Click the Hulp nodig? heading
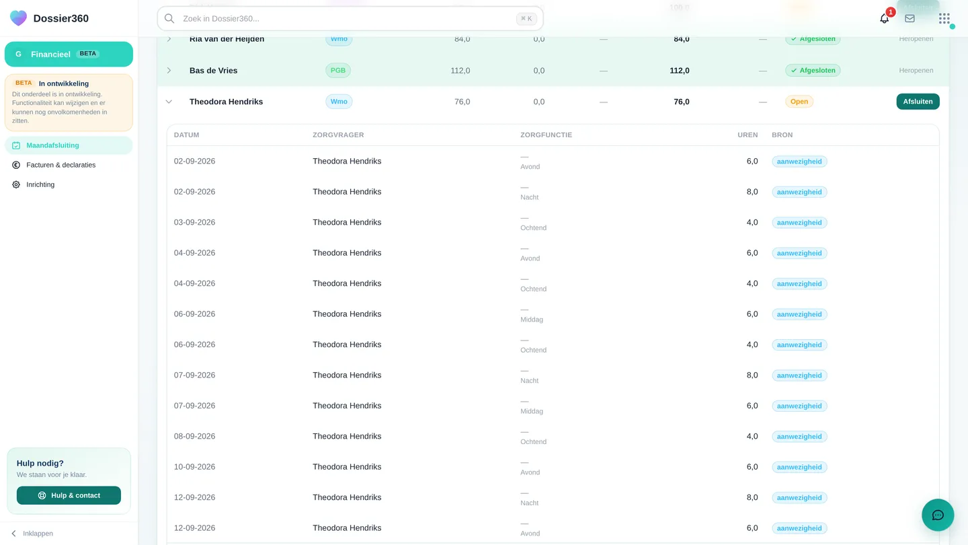Image resolution: width=968 pixels, height=545 pixels. [x=40, y=463]
